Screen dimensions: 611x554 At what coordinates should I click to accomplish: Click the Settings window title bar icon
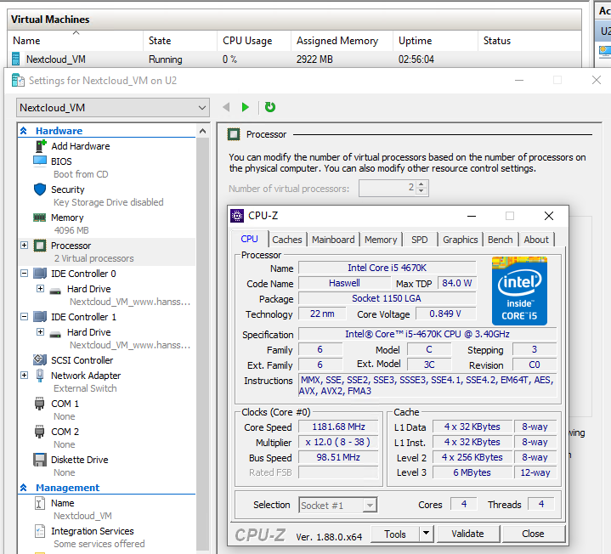[x=18, y=80]
